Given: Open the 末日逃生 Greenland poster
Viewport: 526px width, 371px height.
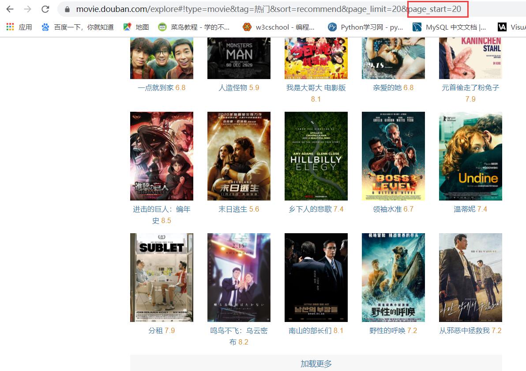Looking at the screenshot, I should click(239, 156).
